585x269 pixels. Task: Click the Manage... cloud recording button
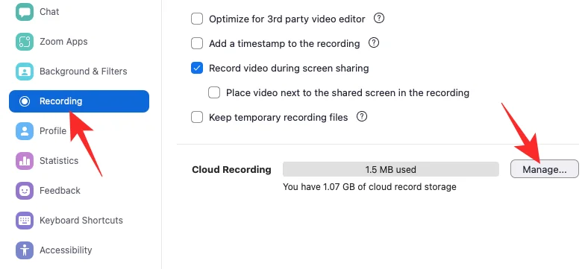point(545,170)
